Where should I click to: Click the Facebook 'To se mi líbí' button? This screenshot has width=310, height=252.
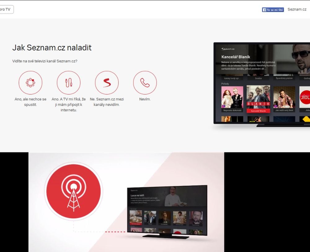coord(273,10)
